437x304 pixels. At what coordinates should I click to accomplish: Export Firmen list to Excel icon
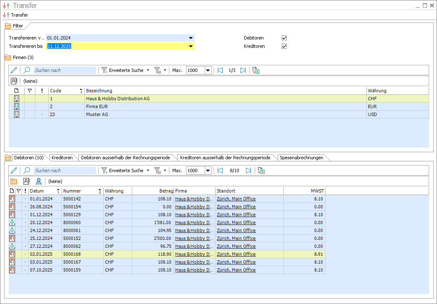click(256, 70)
